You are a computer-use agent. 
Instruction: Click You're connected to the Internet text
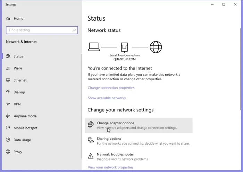[120, 68]
